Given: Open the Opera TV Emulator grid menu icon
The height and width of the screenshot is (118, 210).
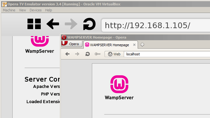Looking at the screenshot, I should click(34, 24).
